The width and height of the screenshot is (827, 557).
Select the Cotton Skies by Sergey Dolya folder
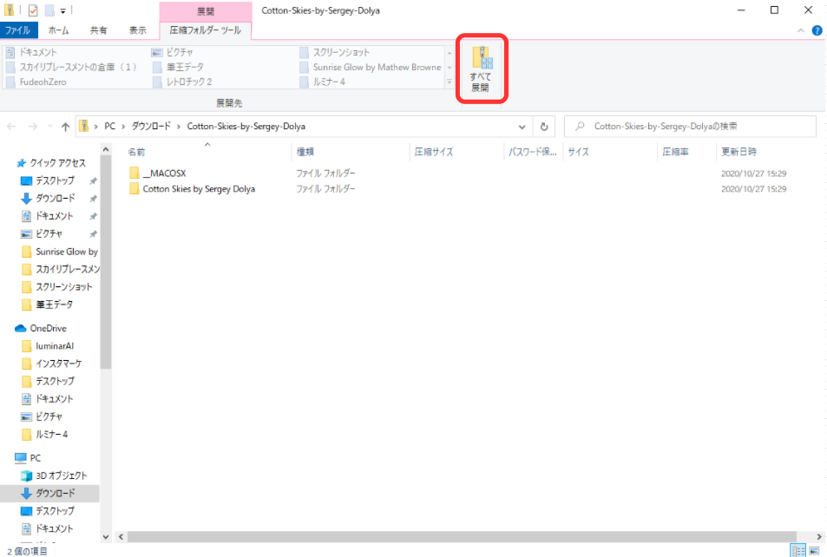tap(193, 189)
